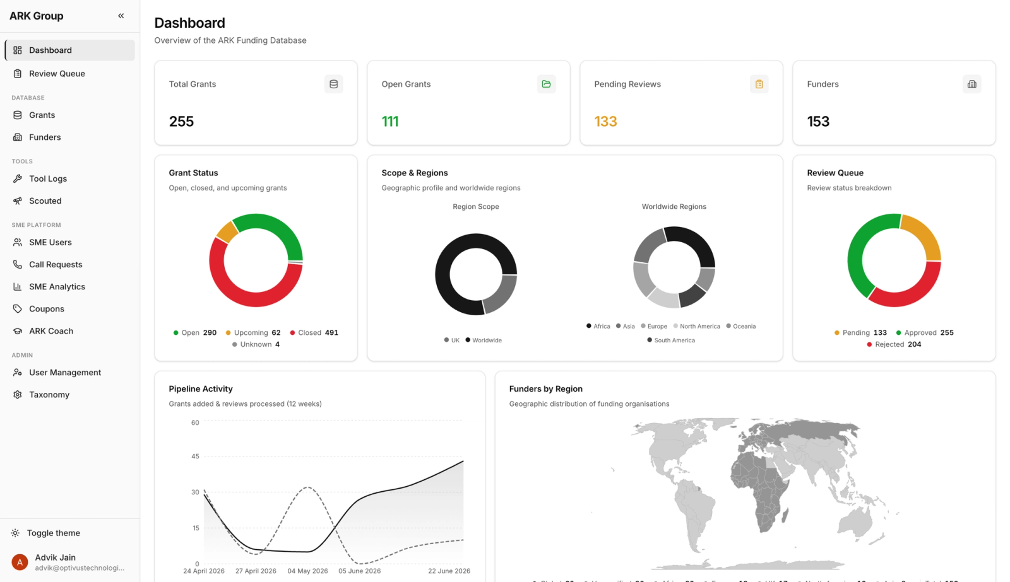Click the SME Analytics bar chart icon
The image size is (1010, 582).
pyautogui.click(x=18, y=287)
